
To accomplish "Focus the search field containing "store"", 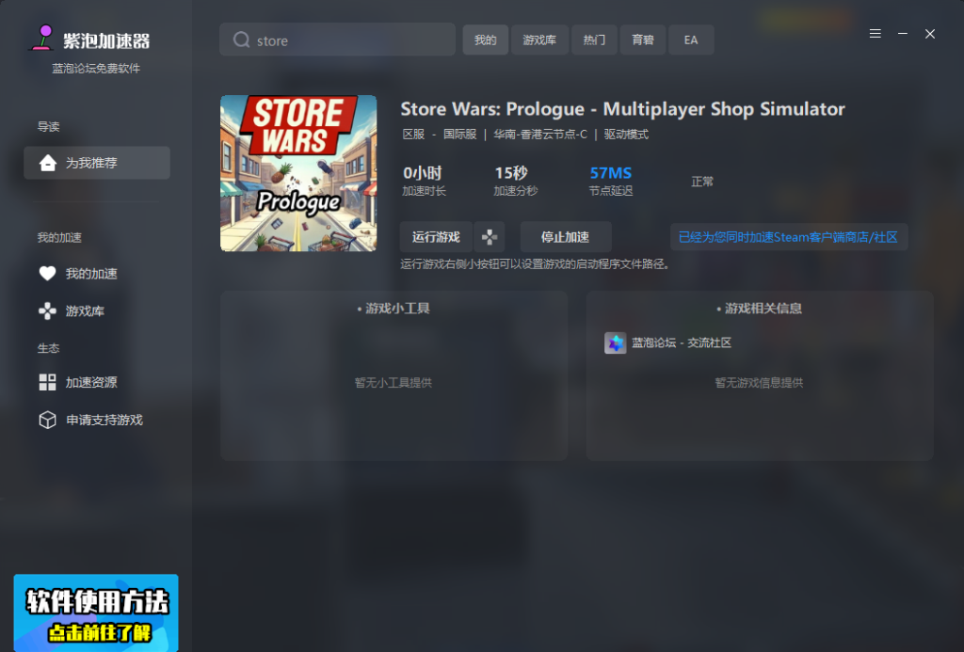I will [338, 40].
